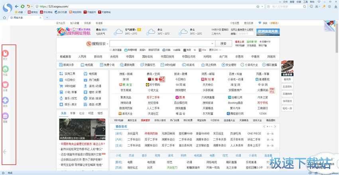Click 设为主页 link
This screenshot has width=339, height=175.
(x=61, y=23)
